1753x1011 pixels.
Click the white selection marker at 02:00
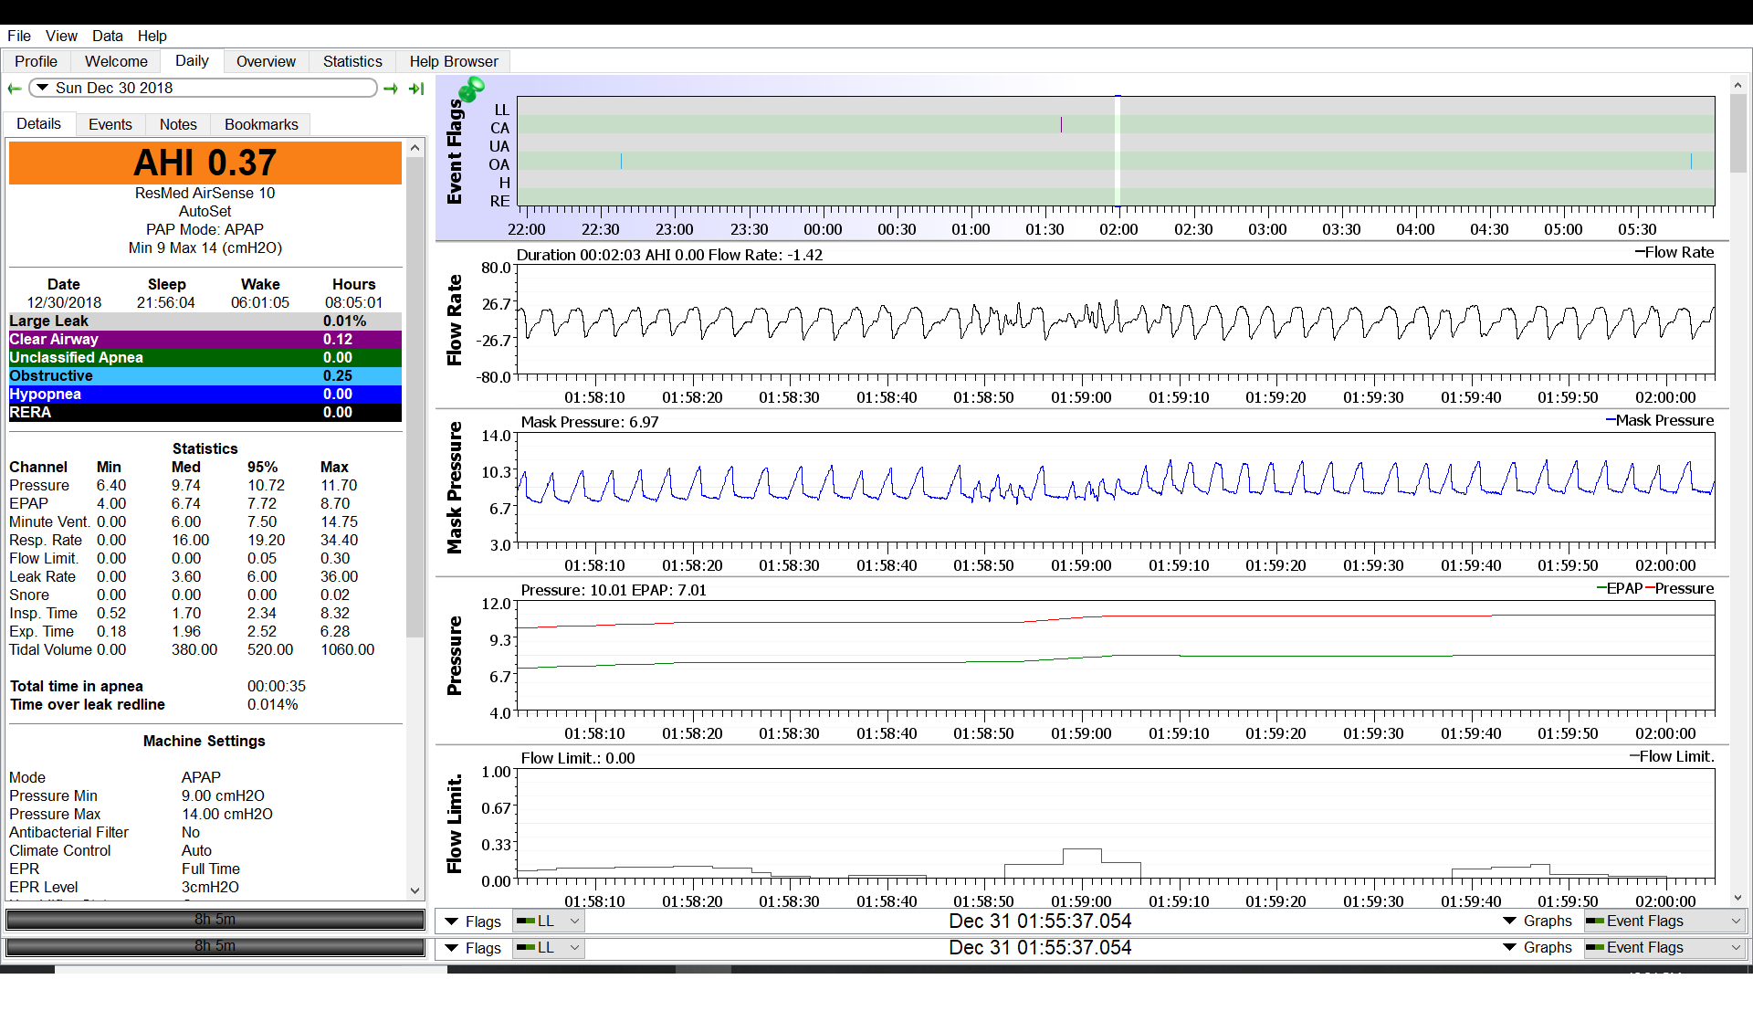coord(1118,151)
